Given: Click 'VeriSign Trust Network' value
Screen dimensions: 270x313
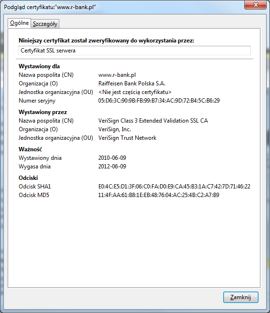Looking at the screenshot, I should pyautogui.click(x=127, y=138).
